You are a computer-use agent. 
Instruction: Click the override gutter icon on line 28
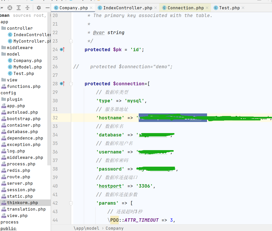pos(62,84)
